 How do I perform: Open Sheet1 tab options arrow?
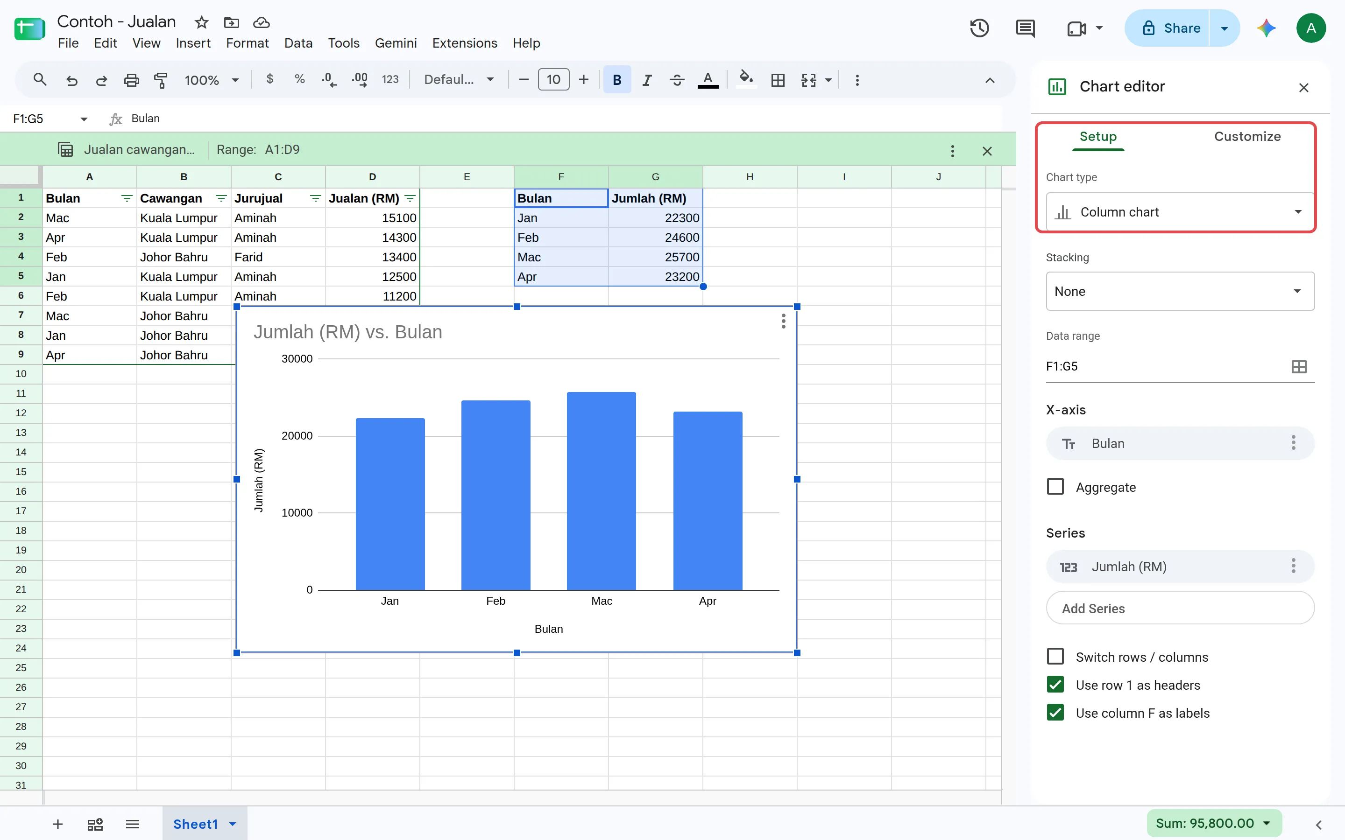(x=233, y=824)
